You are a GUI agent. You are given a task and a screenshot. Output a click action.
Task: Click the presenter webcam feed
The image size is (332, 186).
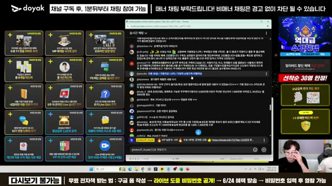pyautogui.click(x=305, y=156)
